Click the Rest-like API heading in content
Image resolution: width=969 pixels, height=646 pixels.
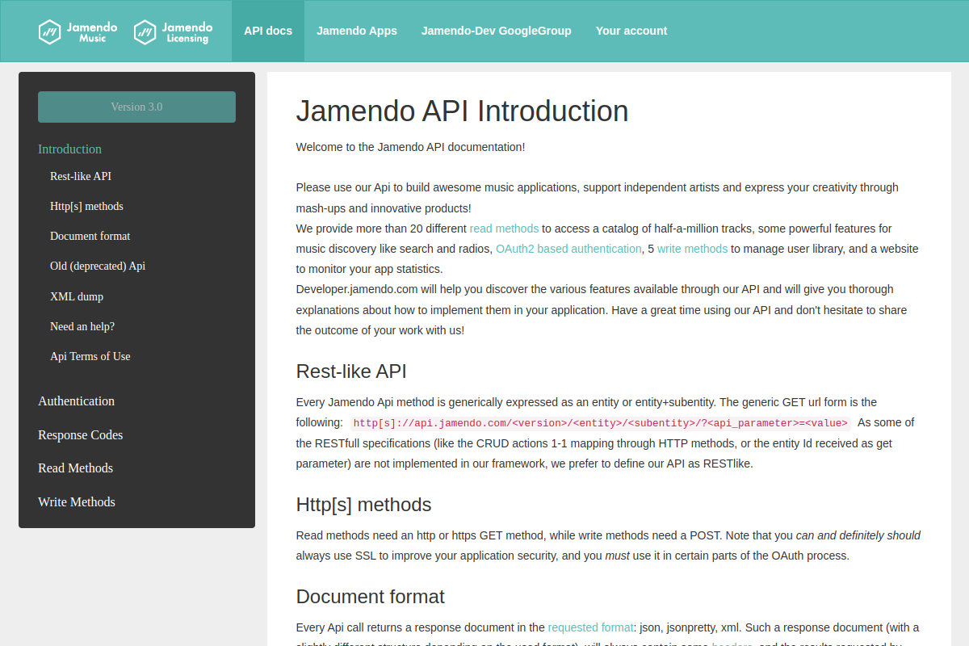click(x=351, y=371)
